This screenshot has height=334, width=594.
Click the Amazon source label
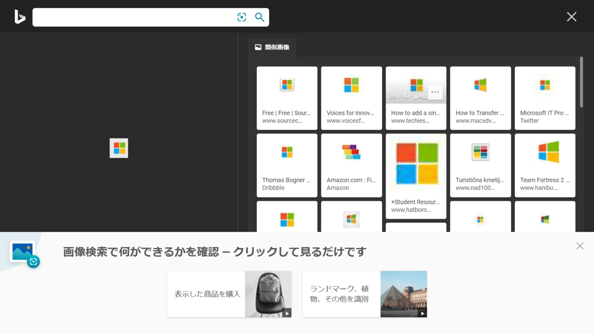(x=338, y=188)
